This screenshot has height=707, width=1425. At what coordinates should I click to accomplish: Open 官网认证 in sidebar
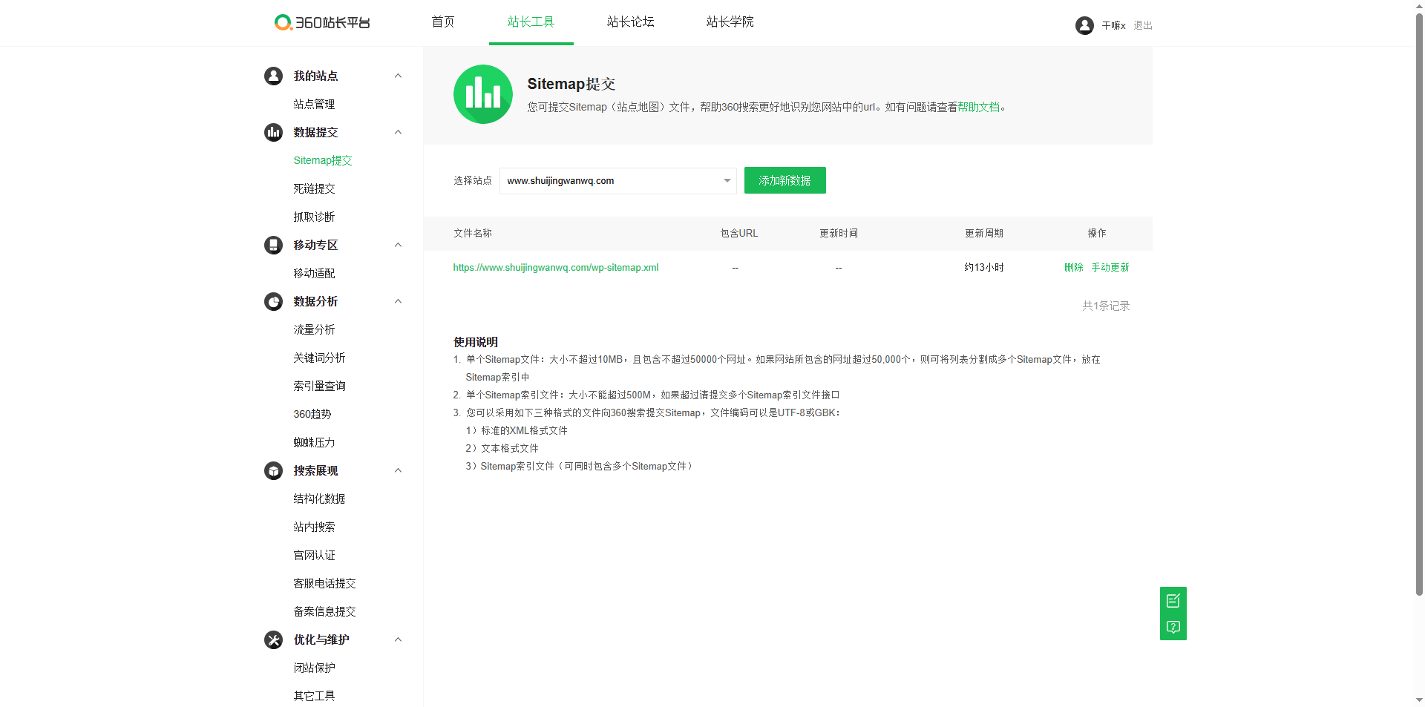314,555
